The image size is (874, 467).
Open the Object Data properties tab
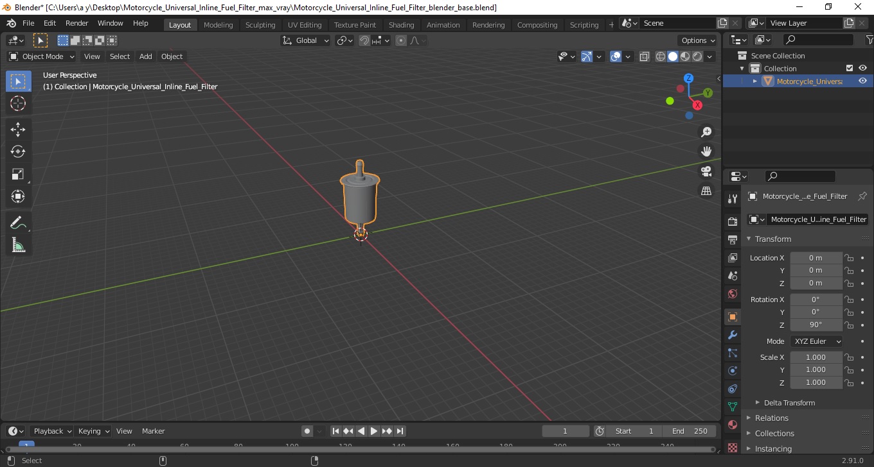tap(733, 407)
